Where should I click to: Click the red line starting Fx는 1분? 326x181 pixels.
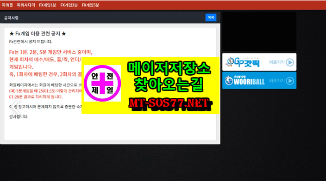coord(51,52)
